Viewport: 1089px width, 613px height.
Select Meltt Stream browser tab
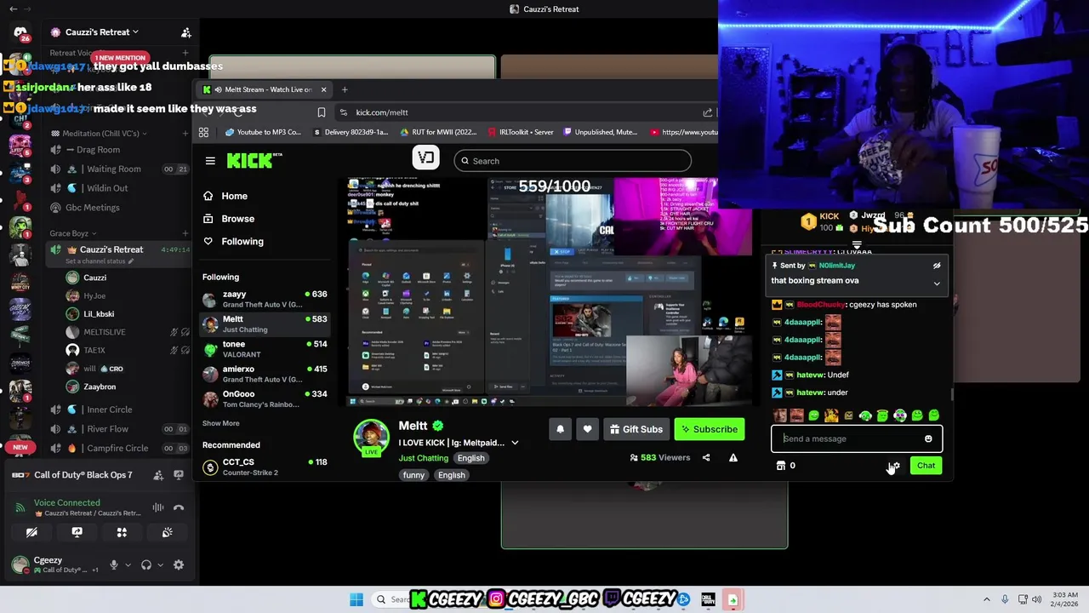(x=264, y=89)
